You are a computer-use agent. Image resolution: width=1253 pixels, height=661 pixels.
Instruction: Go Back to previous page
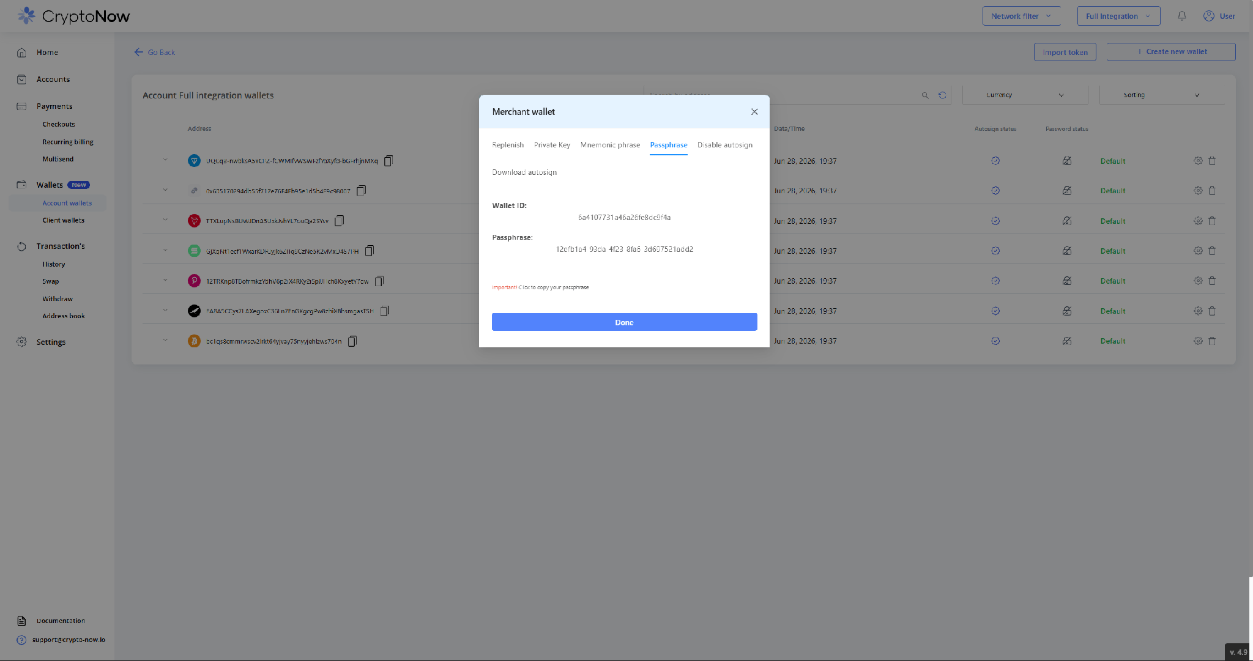(155, 53)
